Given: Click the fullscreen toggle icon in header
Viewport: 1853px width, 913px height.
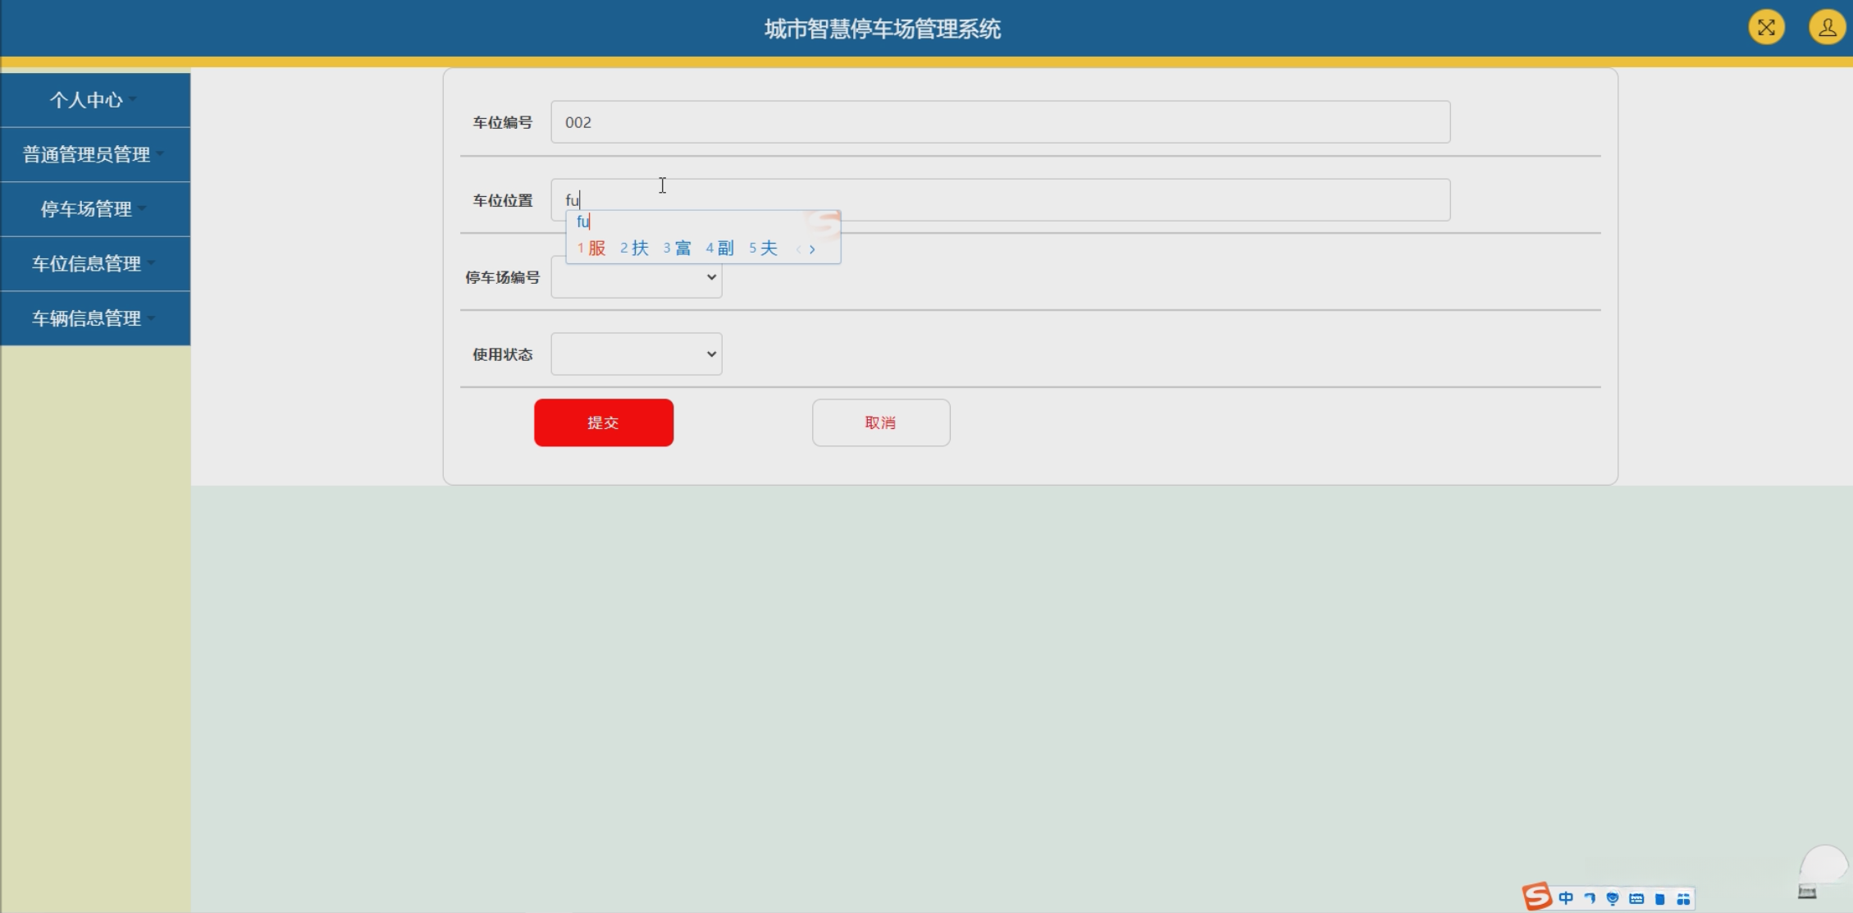Looking at the screenshot, I should coord(1766,28).
